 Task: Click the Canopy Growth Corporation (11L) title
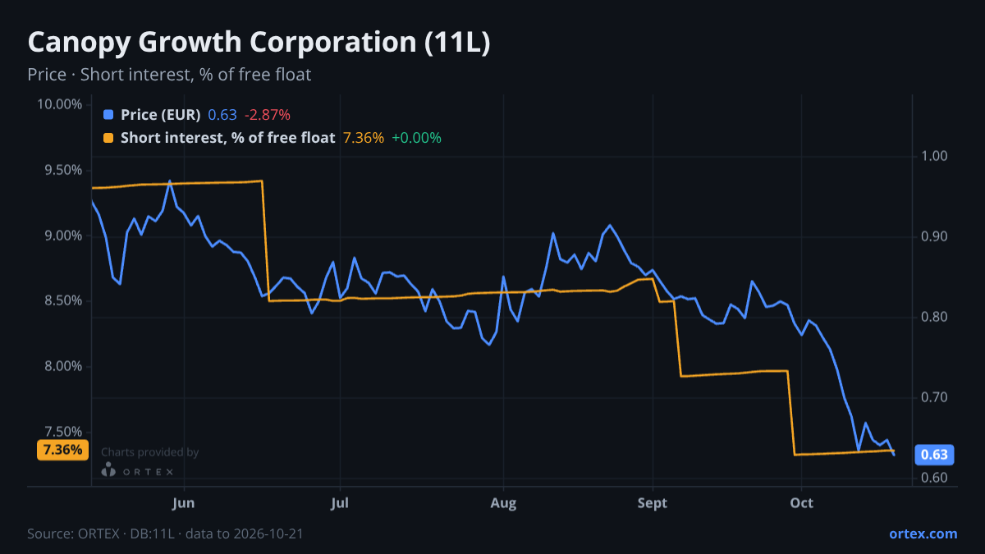[x=259, y=43]
